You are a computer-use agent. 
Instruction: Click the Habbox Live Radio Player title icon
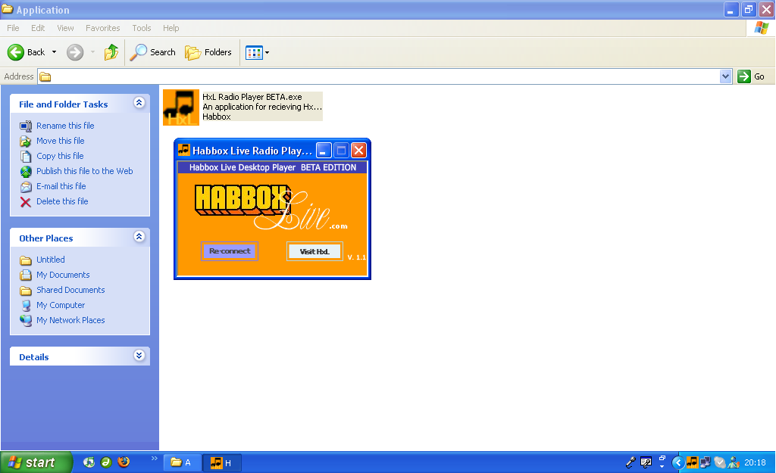(184, 151)
